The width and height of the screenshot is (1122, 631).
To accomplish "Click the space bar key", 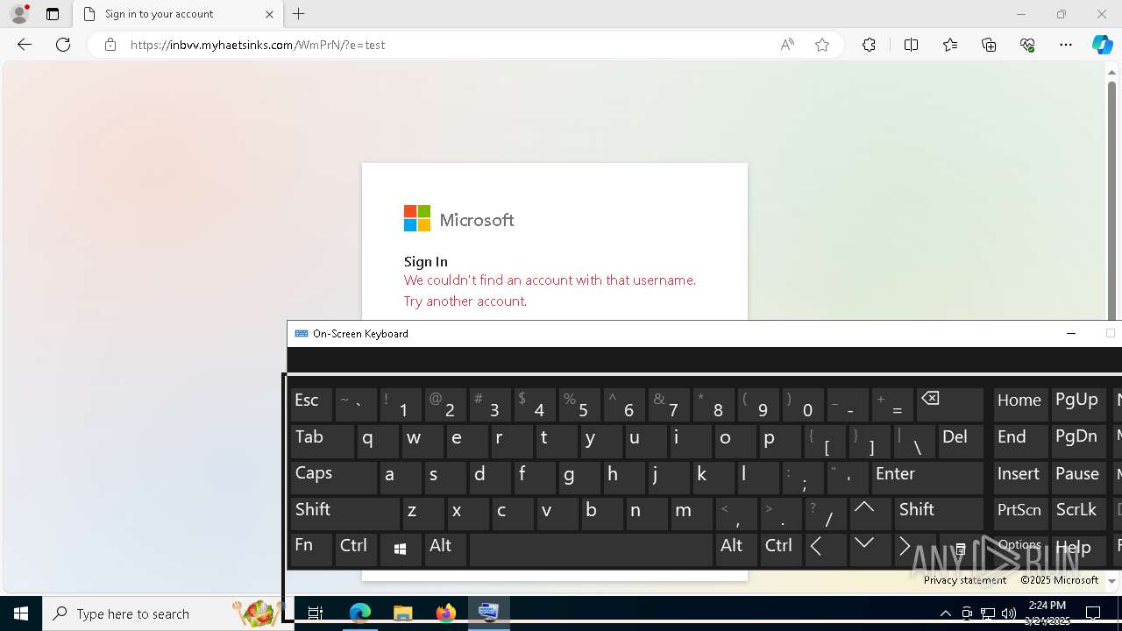I will click(x=591, y=549).
